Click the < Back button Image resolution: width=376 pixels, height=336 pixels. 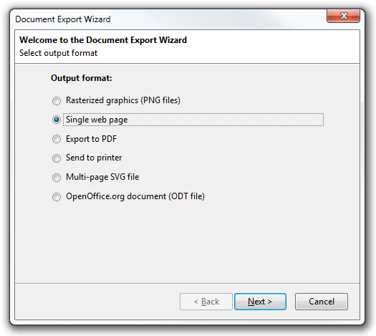pos(206,302)
